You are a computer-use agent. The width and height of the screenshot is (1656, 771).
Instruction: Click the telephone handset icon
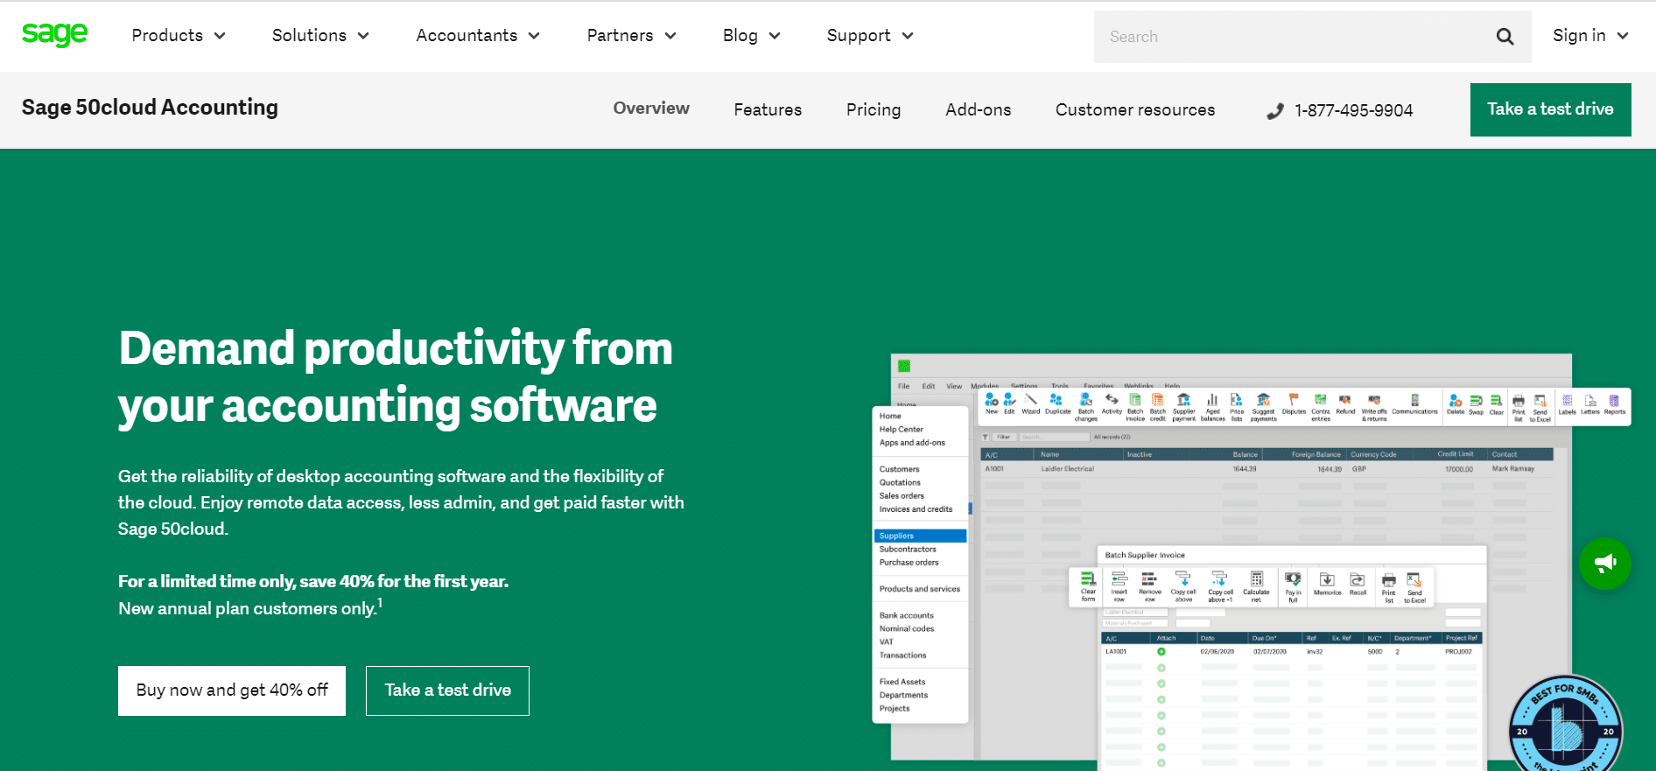(x=1275, y=111)
